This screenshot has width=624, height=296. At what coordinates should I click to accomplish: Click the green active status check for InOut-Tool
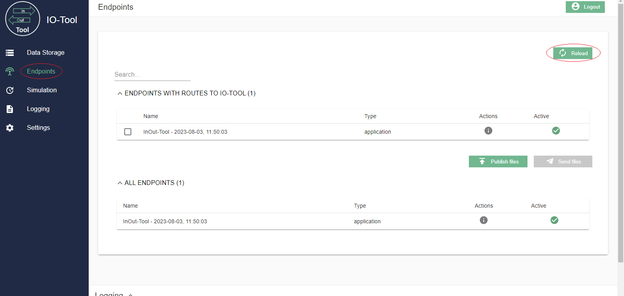556,131
